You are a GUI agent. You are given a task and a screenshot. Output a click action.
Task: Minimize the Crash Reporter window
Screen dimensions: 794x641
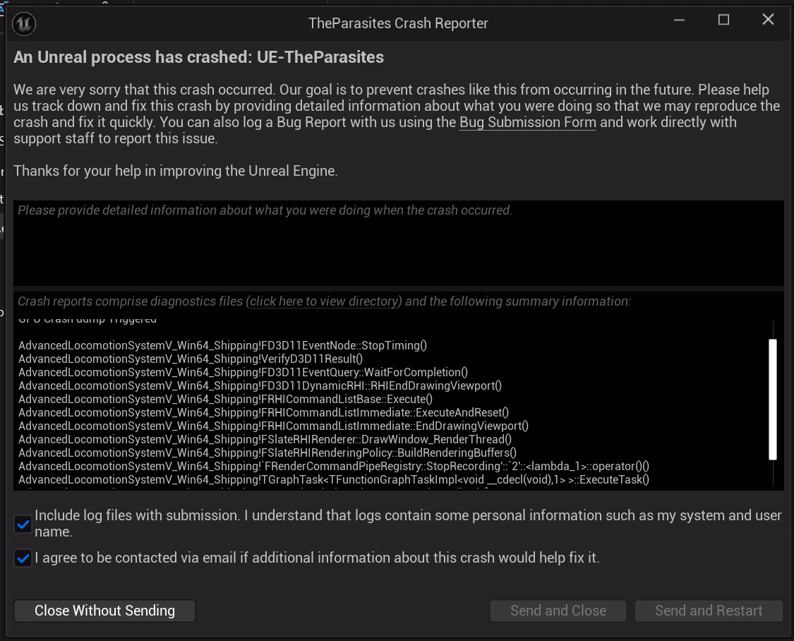(680, 20)
